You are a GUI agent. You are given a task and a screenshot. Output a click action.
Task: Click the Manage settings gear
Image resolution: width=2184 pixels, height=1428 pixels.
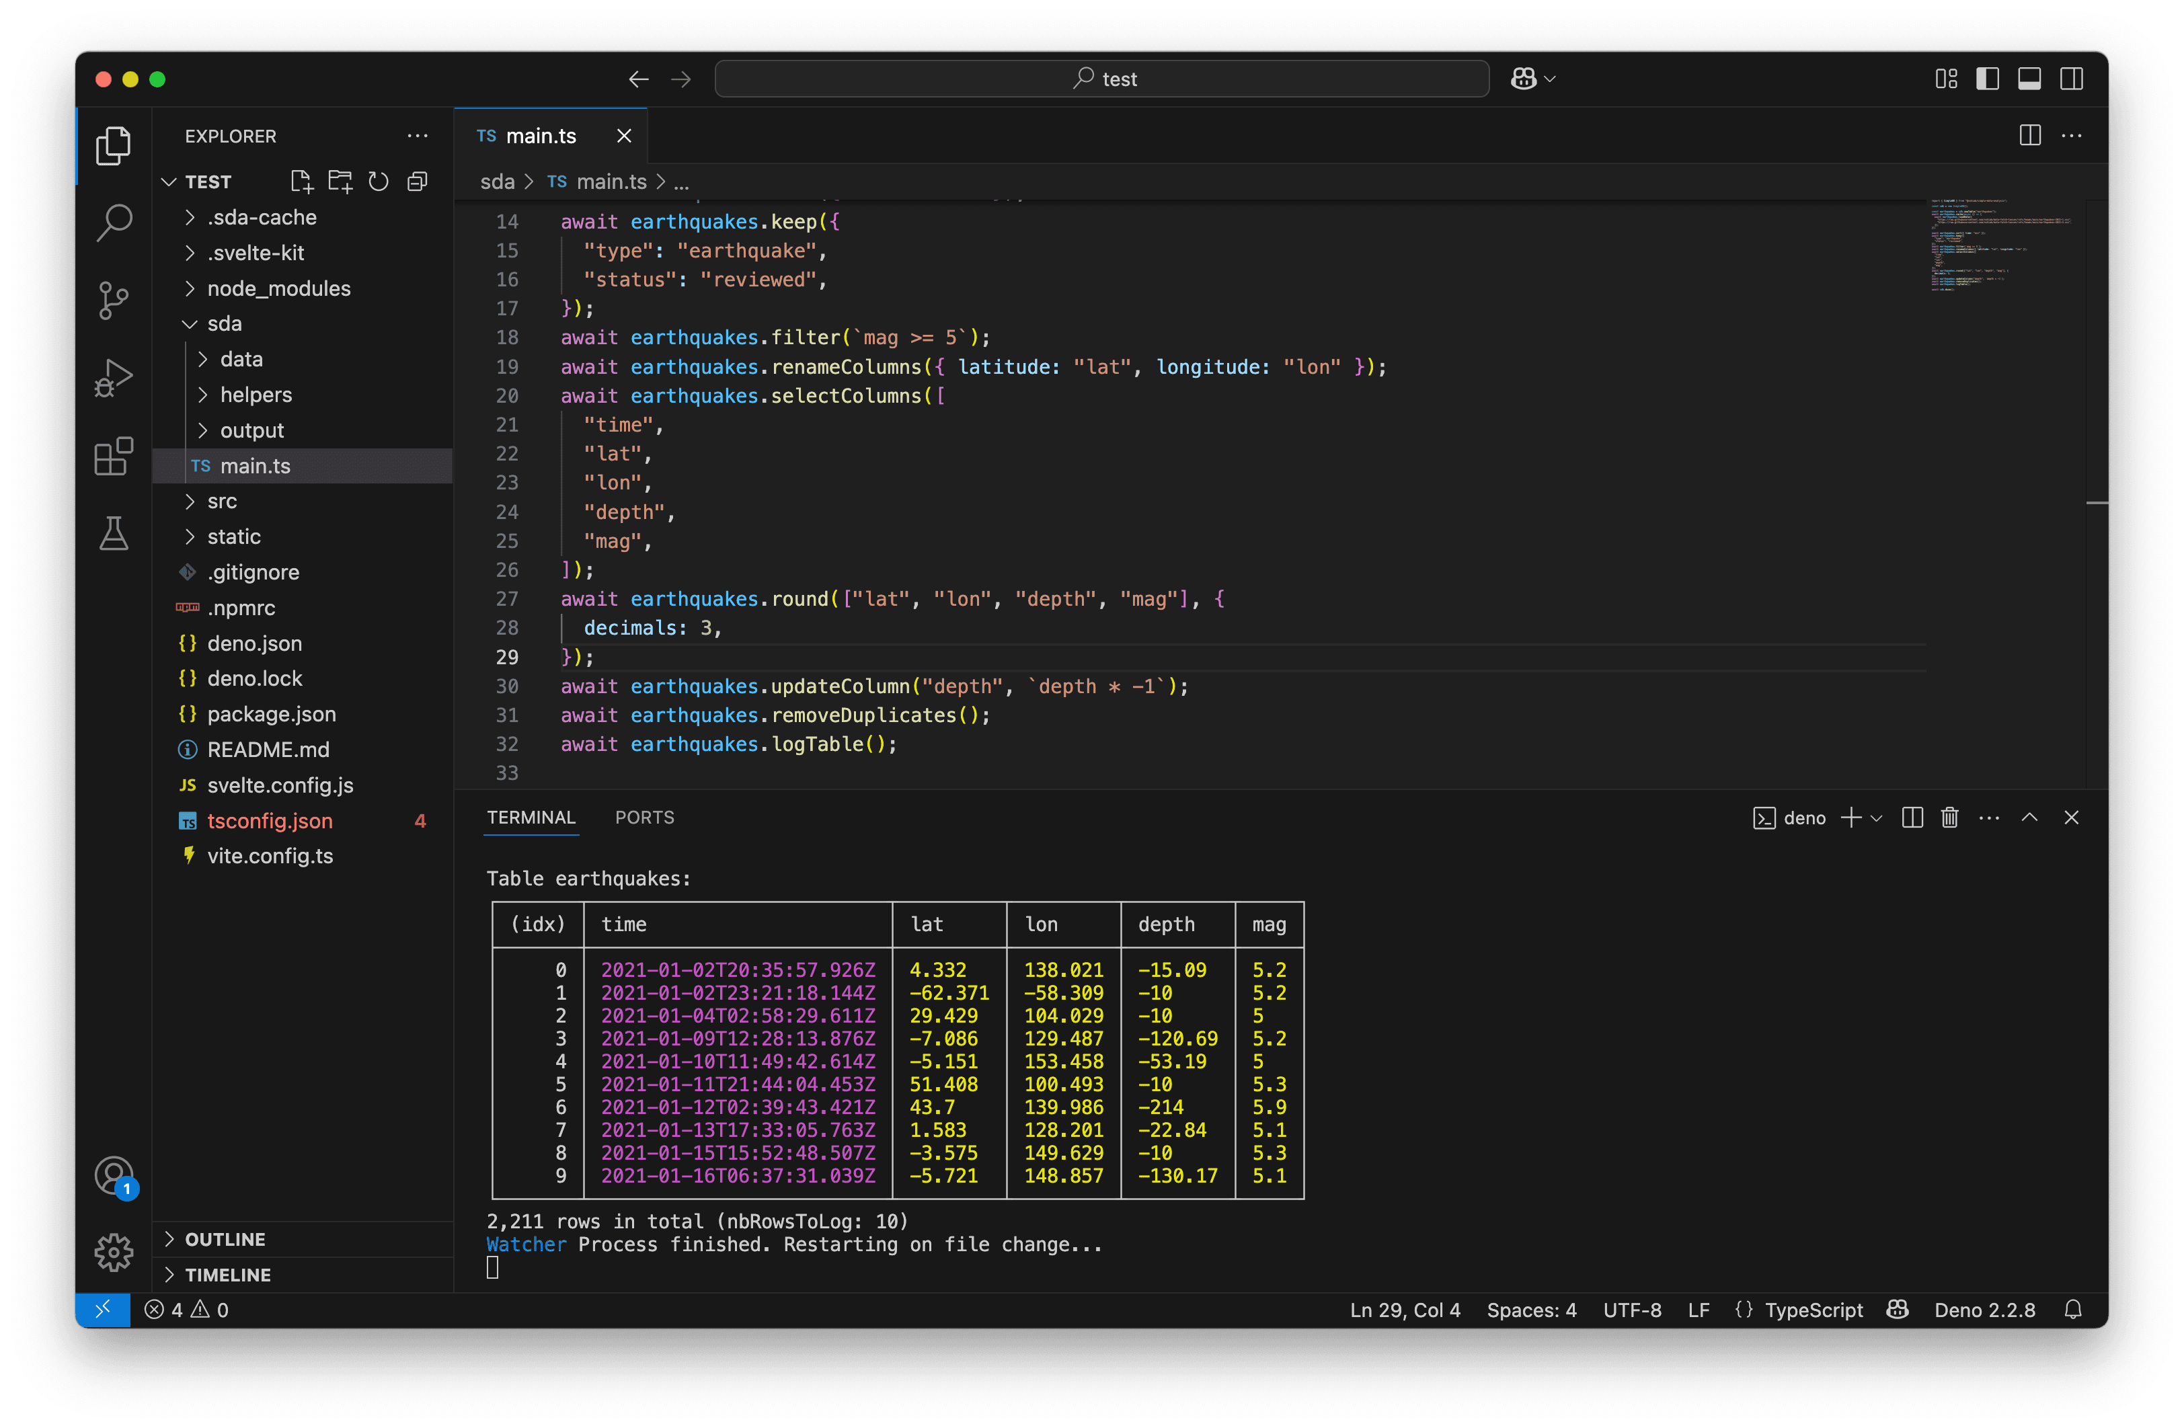113,1252
